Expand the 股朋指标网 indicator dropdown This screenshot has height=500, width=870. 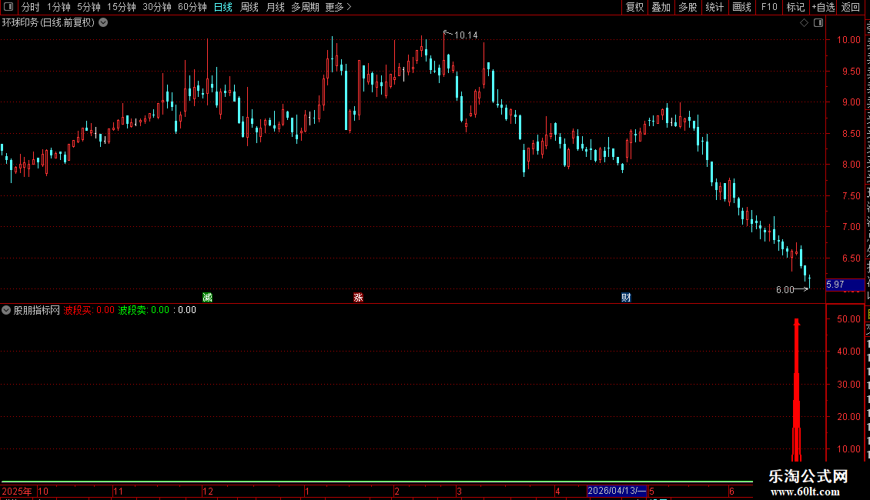coord(6,310)
